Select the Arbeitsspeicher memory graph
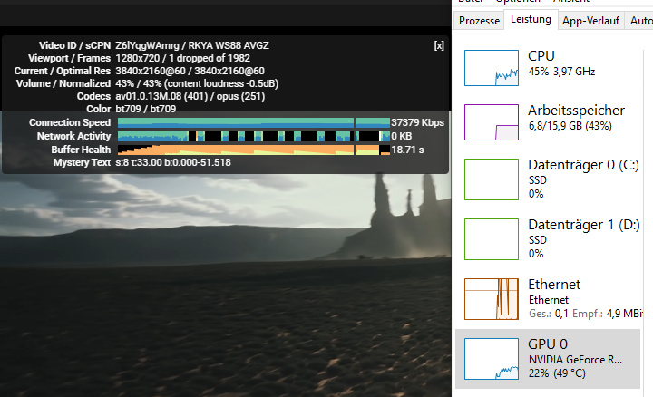The height and width of the screenshot is (397, 653). [492, 122]
